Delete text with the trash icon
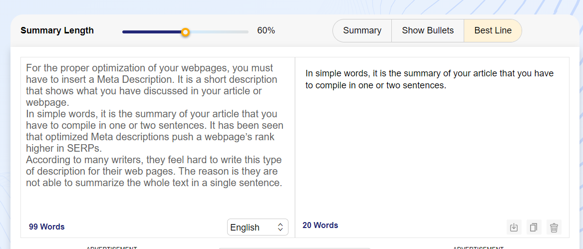The height and width of the screenshot is (249, 583). [x=554, y=228]
